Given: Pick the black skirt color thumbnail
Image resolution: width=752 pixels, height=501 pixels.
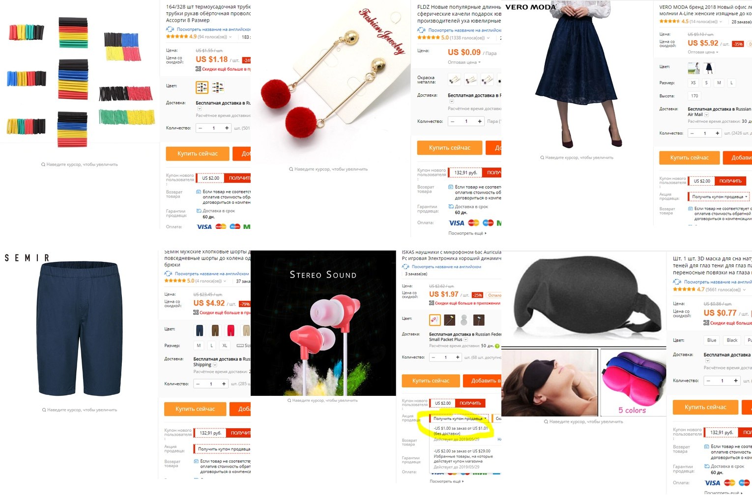Looking at the screenshot, I should 709,68.
